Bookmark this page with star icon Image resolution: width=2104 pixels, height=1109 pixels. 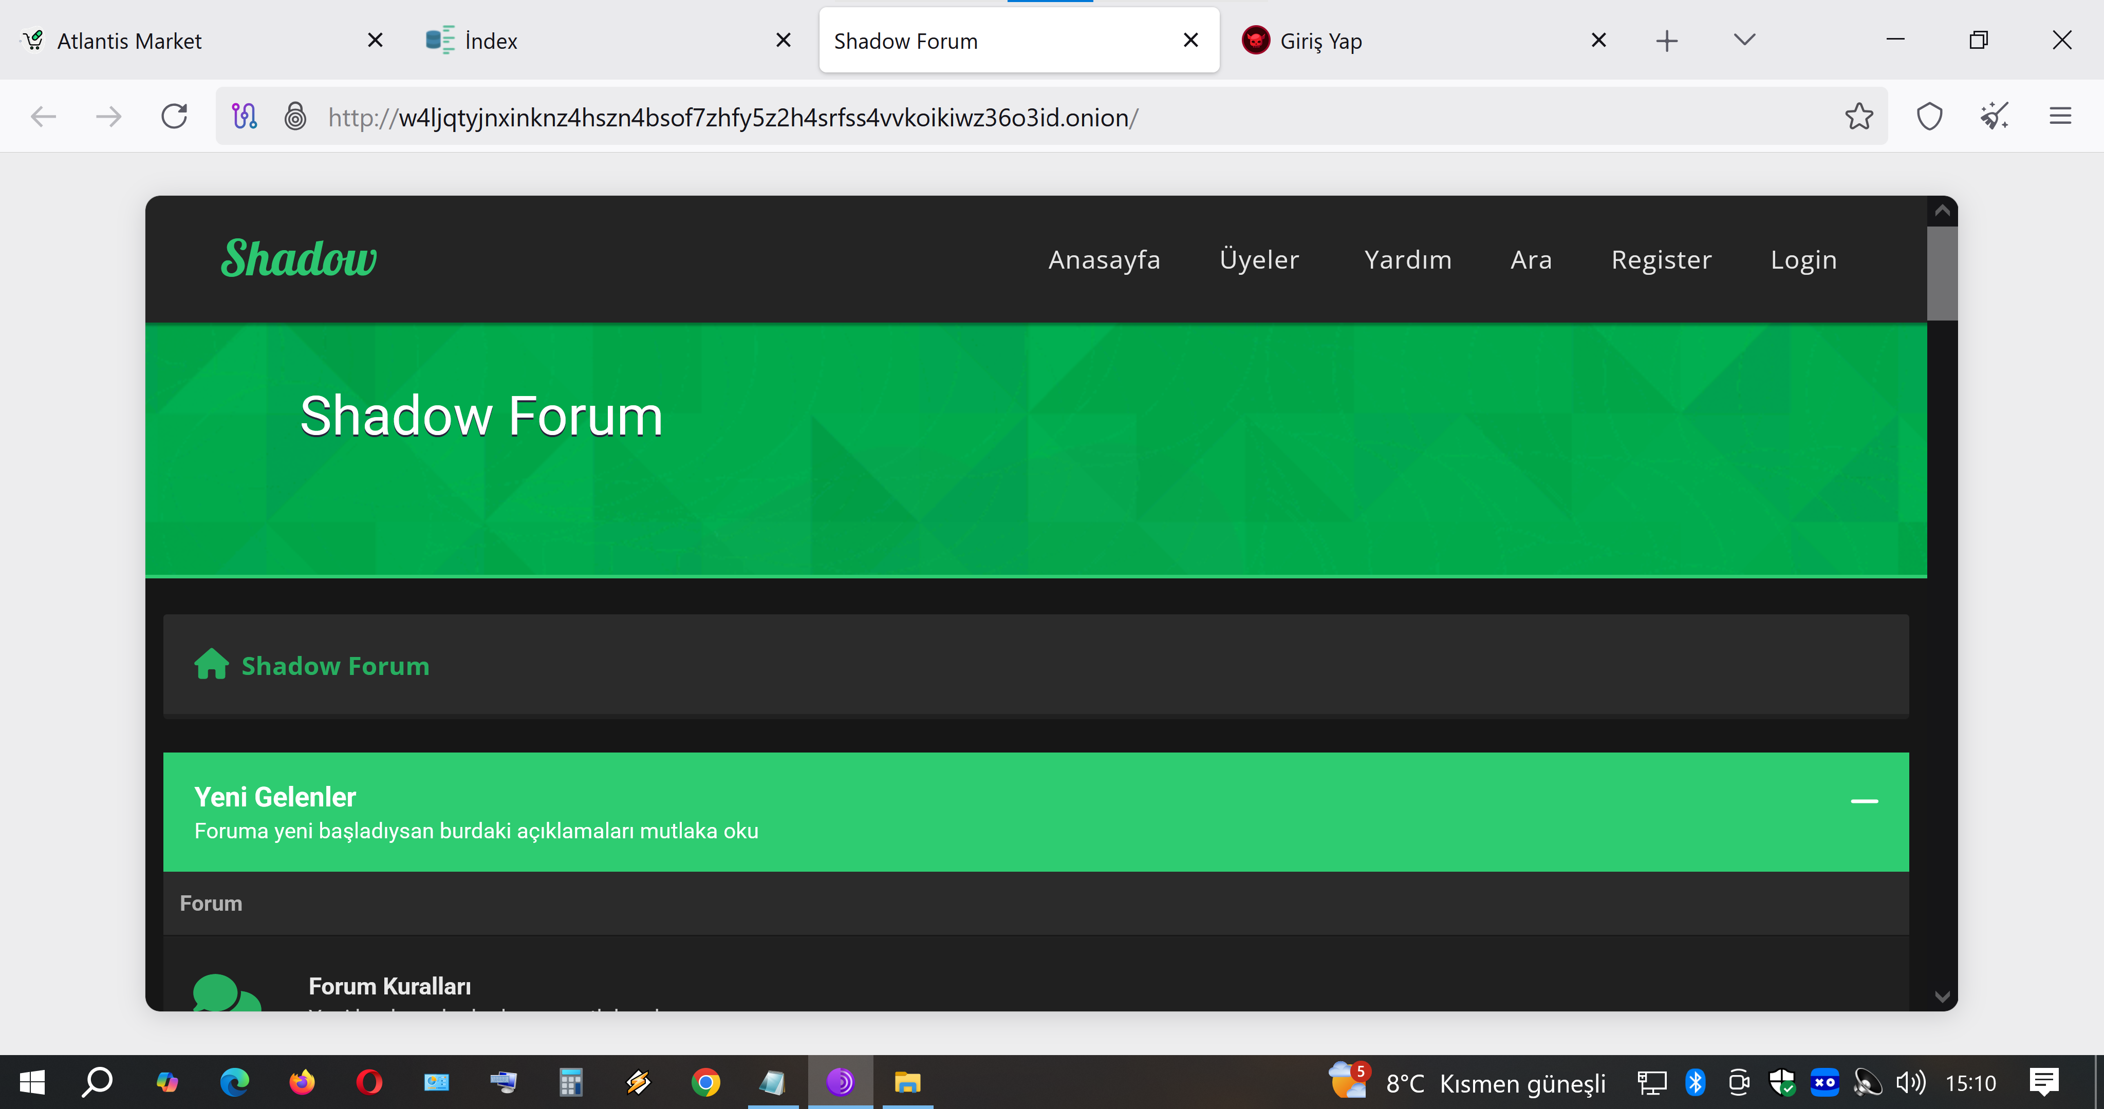[1858, 117]
